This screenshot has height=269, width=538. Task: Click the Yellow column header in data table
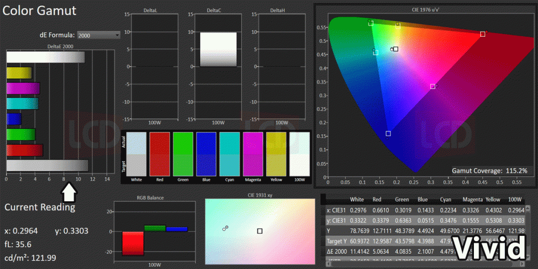coord(493,199)
